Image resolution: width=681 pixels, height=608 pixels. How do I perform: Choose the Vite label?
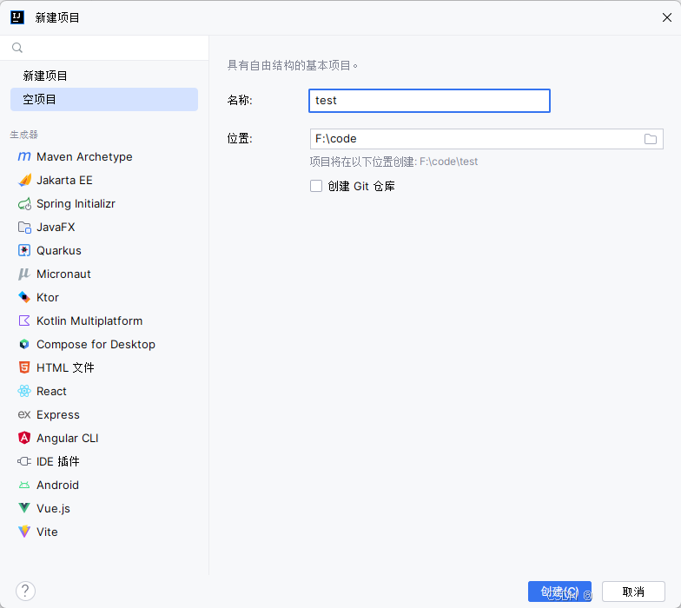tap(47, 532)
